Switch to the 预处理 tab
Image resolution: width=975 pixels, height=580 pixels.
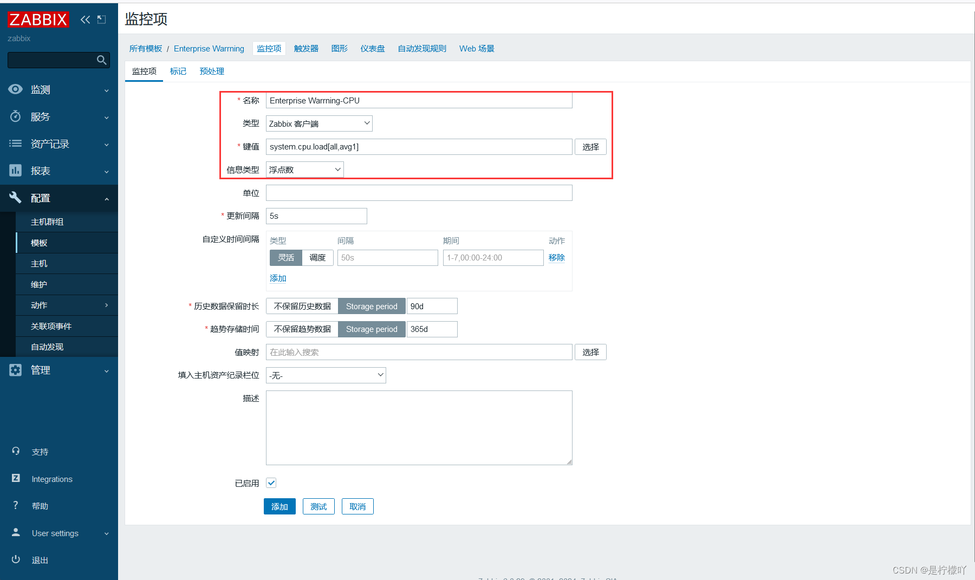212,71
